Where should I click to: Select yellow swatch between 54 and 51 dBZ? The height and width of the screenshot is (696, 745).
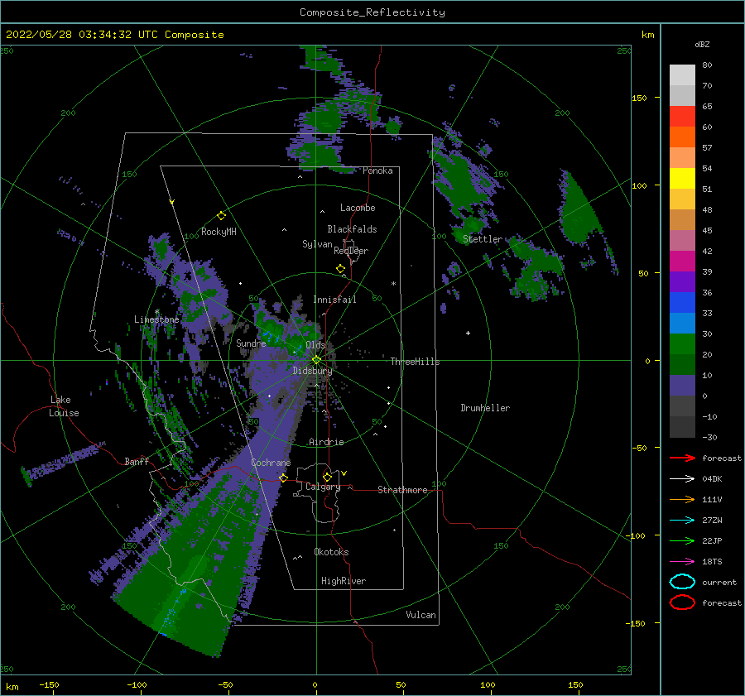pyautogui.click(x=682, y=178)
